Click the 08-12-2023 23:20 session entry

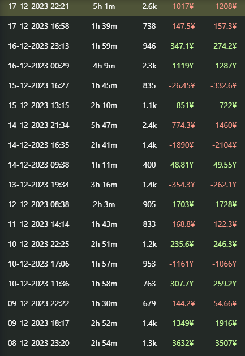pyautogui.click(x=122, y=343)
